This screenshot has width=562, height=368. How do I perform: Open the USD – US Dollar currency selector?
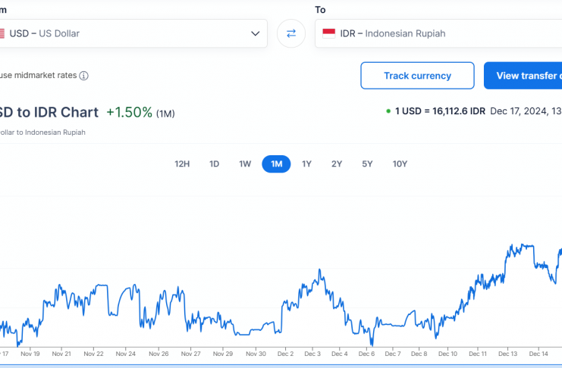(129, 33)
